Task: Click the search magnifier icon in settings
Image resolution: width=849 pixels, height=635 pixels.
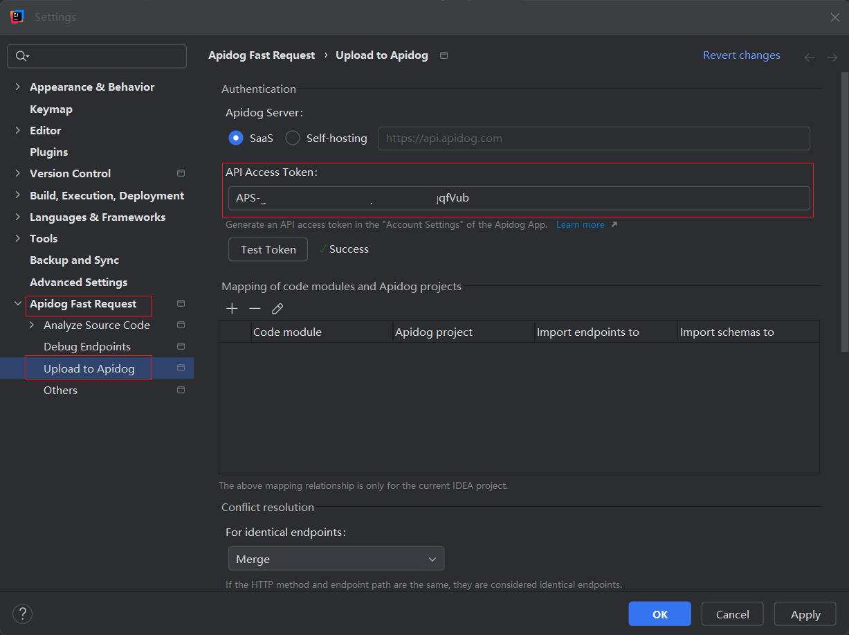Action: (21, 56)
